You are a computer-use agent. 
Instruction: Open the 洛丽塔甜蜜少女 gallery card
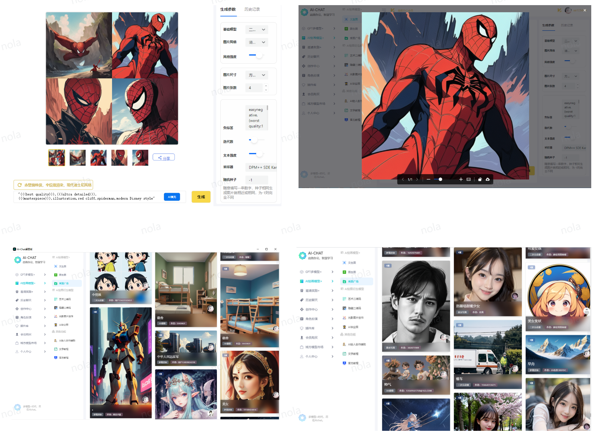(488, 282)
